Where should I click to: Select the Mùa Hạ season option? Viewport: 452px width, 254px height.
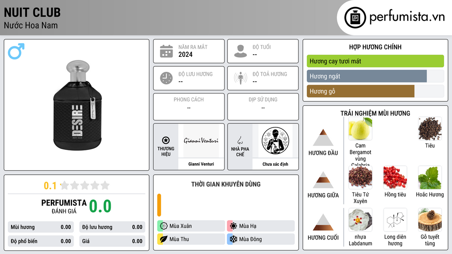(261, 226)
